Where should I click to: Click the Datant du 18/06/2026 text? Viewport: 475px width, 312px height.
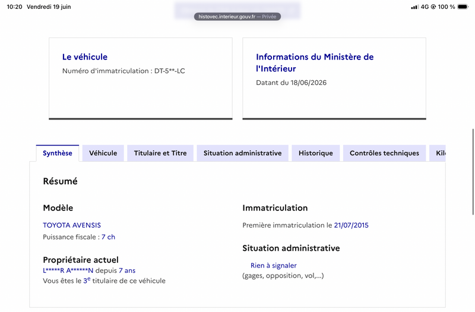point(291,83)
